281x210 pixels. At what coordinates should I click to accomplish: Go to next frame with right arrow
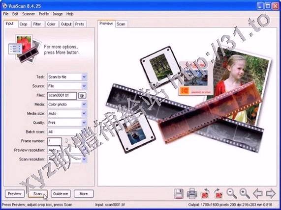pos(271,193)
